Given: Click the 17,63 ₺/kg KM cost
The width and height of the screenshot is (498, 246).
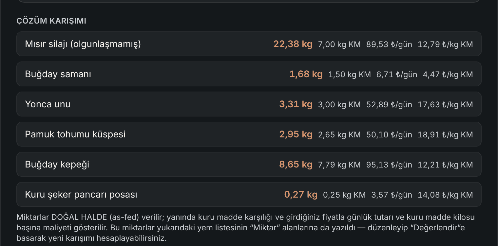Looking at the screenshot, I should 445,104.
